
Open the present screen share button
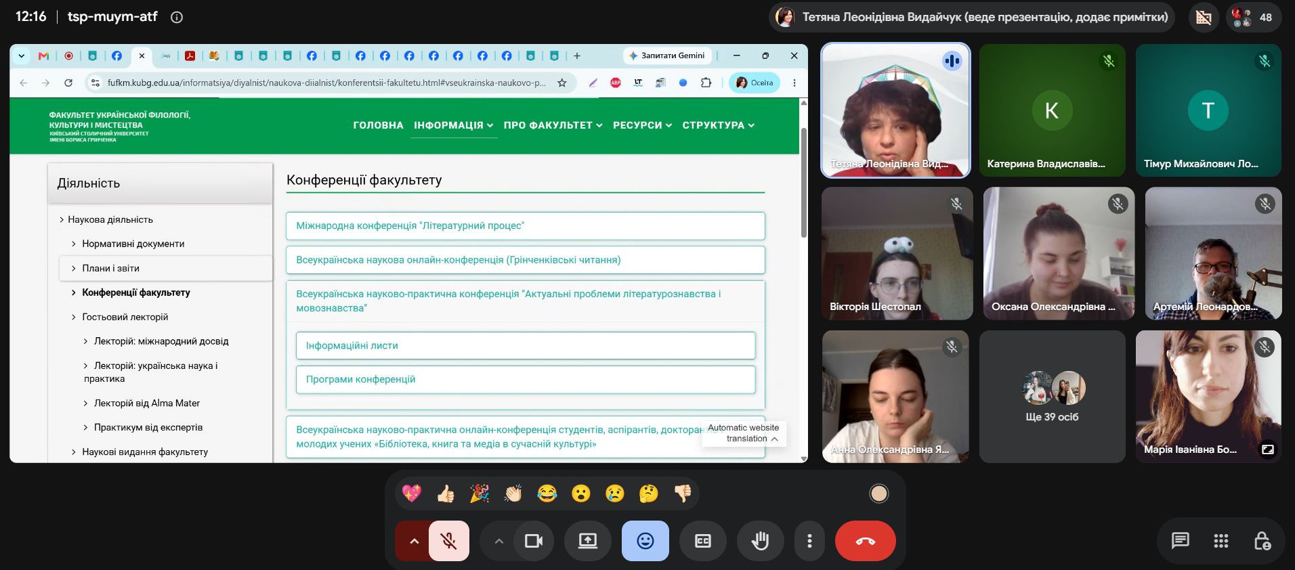pos(587,541)
